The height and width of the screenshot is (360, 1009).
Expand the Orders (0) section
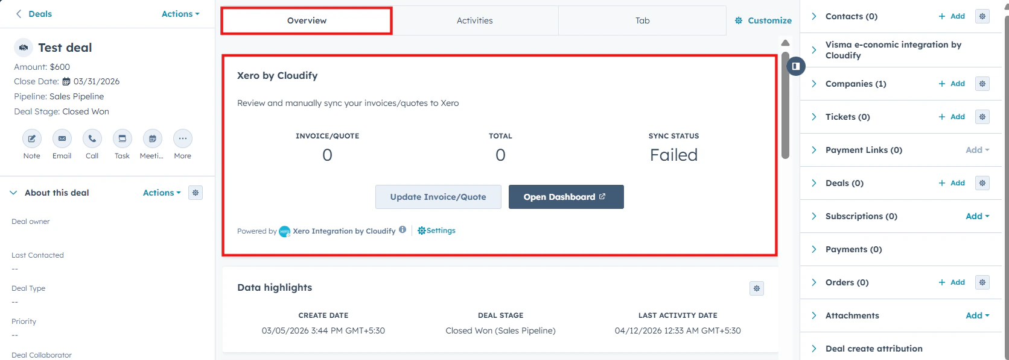[814, 282]
